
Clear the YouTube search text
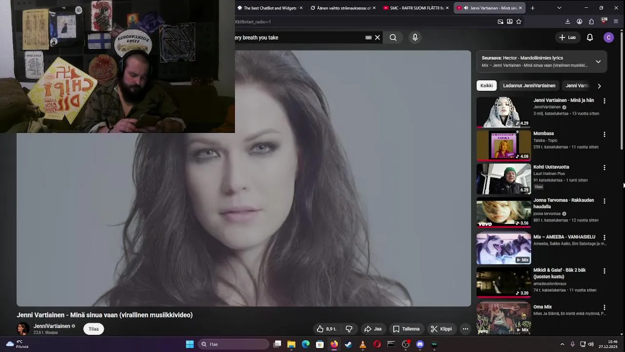point(377,37)
